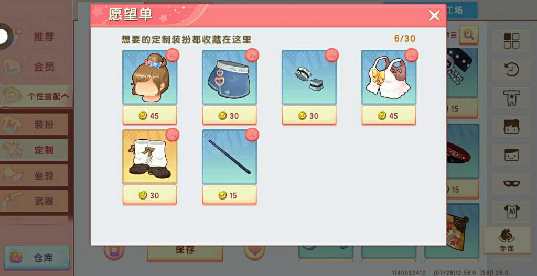
Task: Remove the white halter top from wishlist
Action: point(412,55)
